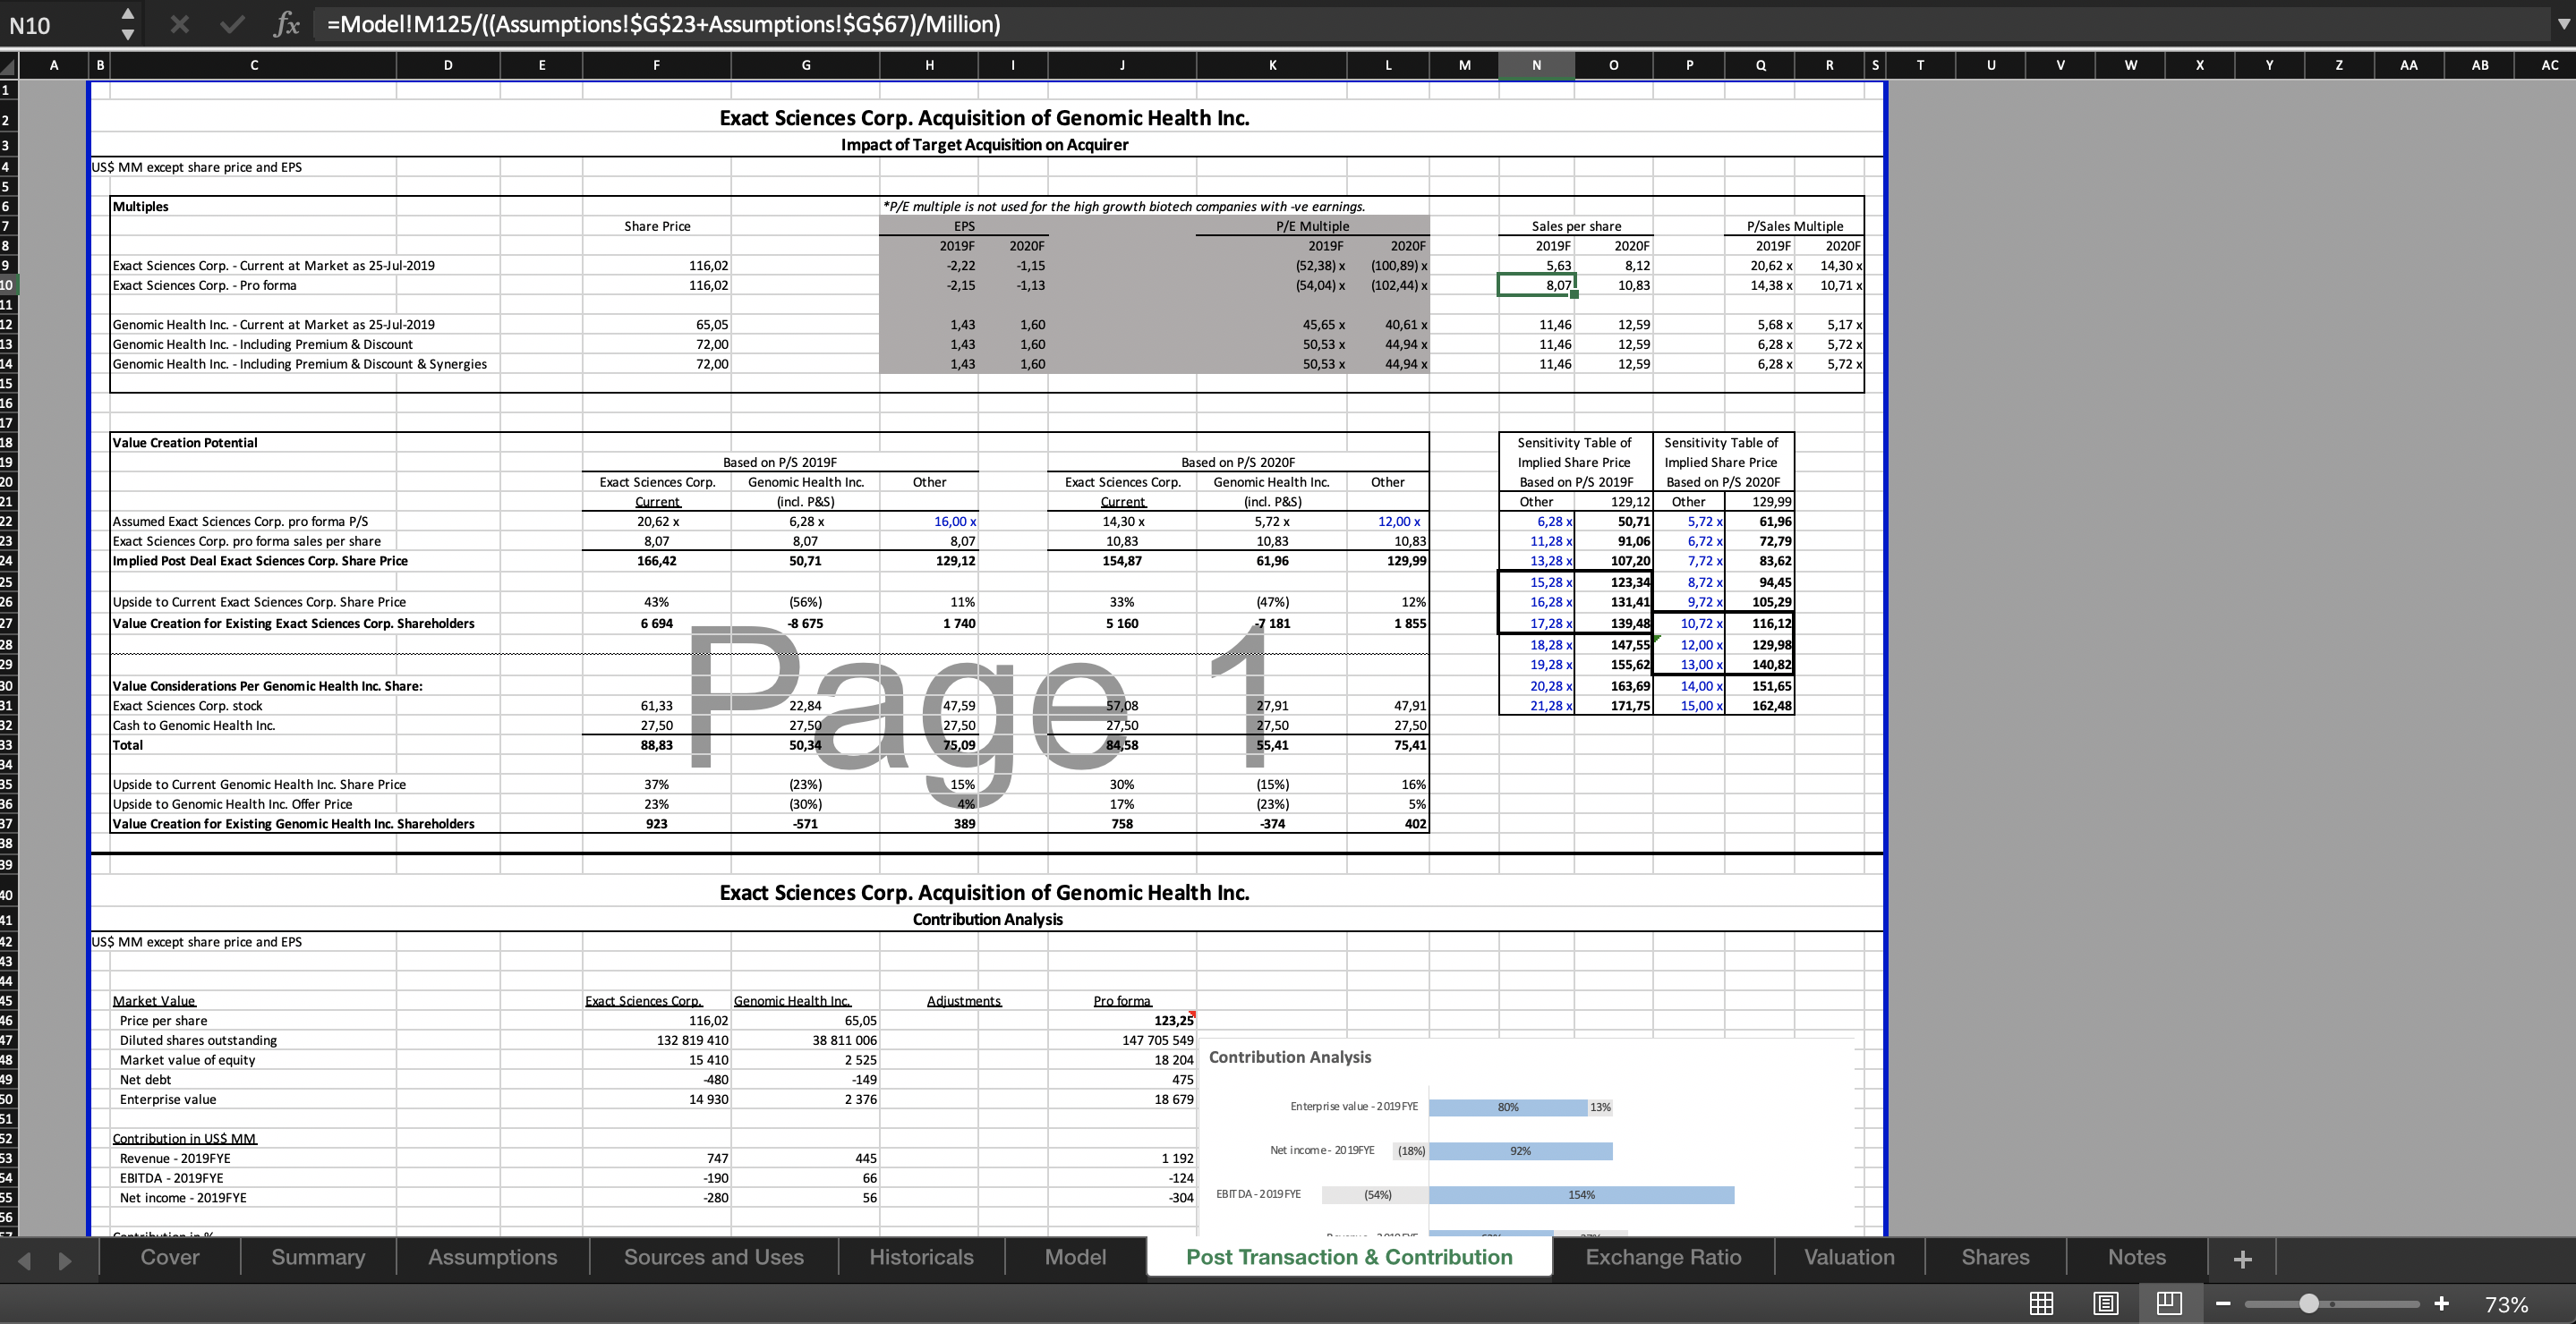Image resolution: width=2576 pixels, height=1324 pixels.
Task: Select Genomic Health share price 65,05 in row 12
Action: pyautogui.click(x=656, y=325)
